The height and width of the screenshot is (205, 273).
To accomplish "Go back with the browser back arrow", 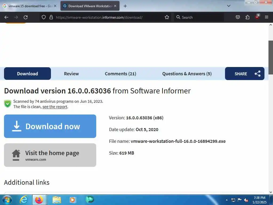I will (6, 17).
